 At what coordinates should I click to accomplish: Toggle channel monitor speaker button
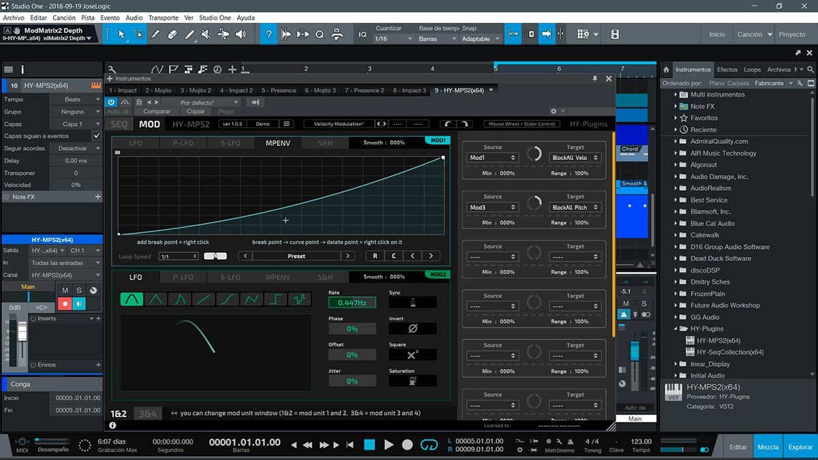tap(79, 304)
